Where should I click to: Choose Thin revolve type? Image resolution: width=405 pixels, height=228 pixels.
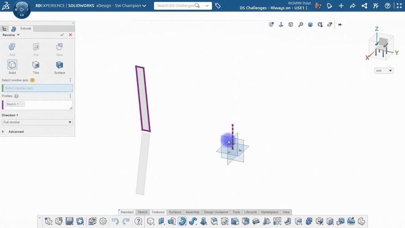click(36, 67)
